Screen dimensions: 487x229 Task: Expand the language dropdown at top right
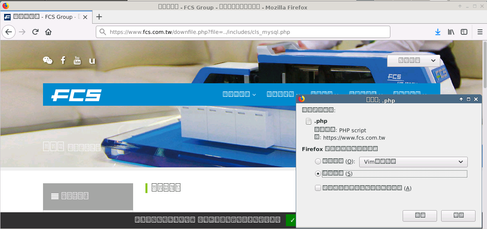coord(413,61)
